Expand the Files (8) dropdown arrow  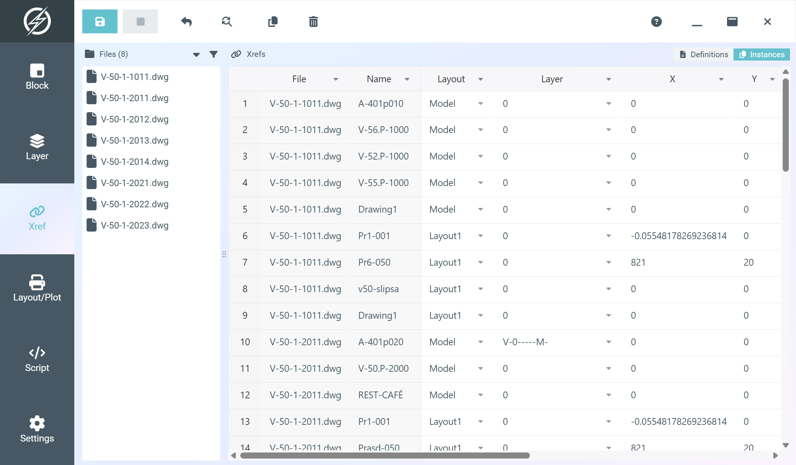pyautogui.click(x=196, y=55)
